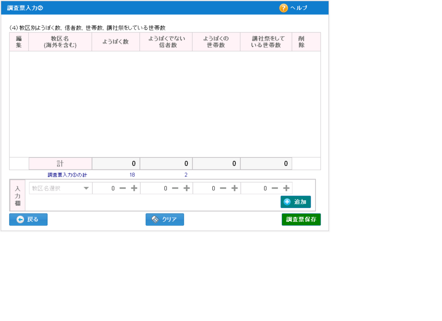Viewport: 442px width, 321px height.
Task: Save with the 調査票保存 button
Action: click(x=301, y=220)
